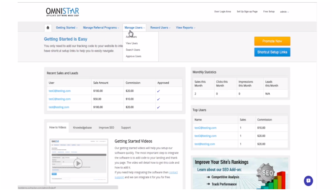This screenshot has width=332, height=194.
Task: Switch to How to Videos tab
Action: coord(57,127)
